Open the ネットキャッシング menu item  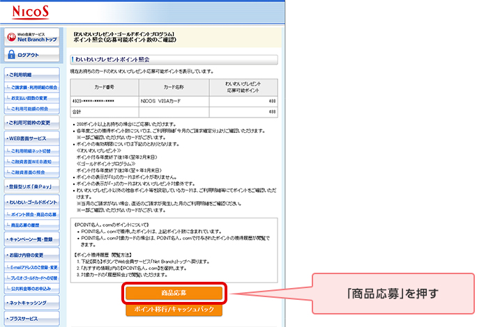click(x=33, y=303)
